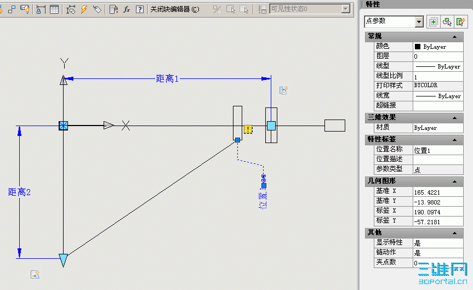Click the attribute definition tag icon

pos(97,9)
